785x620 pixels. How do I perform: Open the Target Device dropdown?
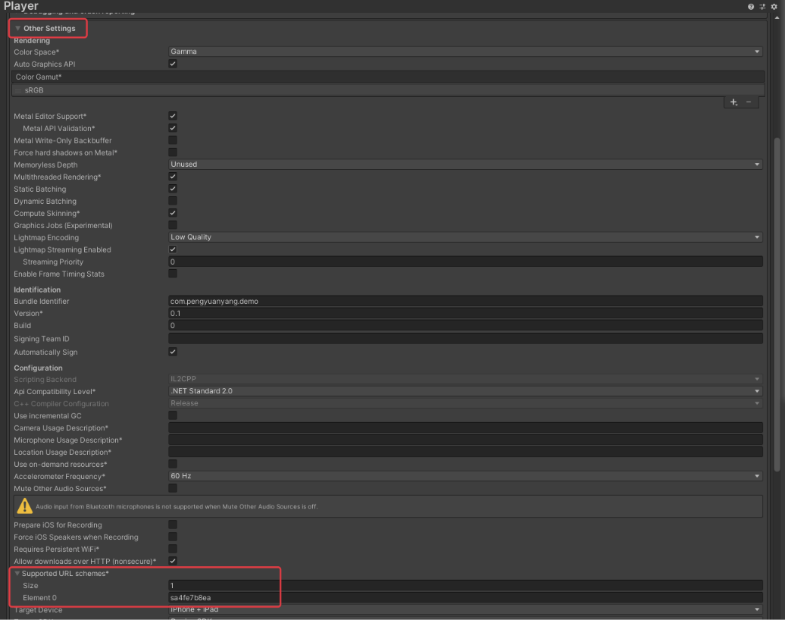pos(465,609)
